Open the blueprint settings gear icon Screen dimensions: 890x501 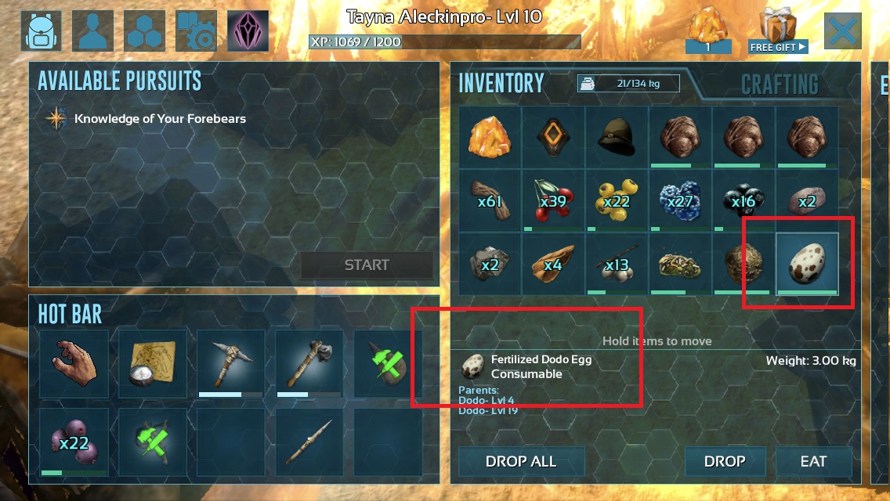tap(196, 31)
